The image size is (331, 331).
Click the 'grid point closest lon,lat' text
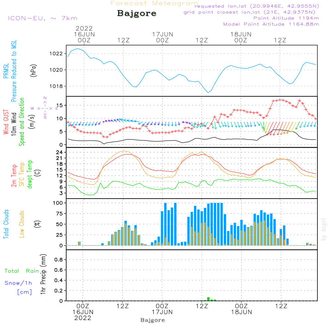point(249,12)
